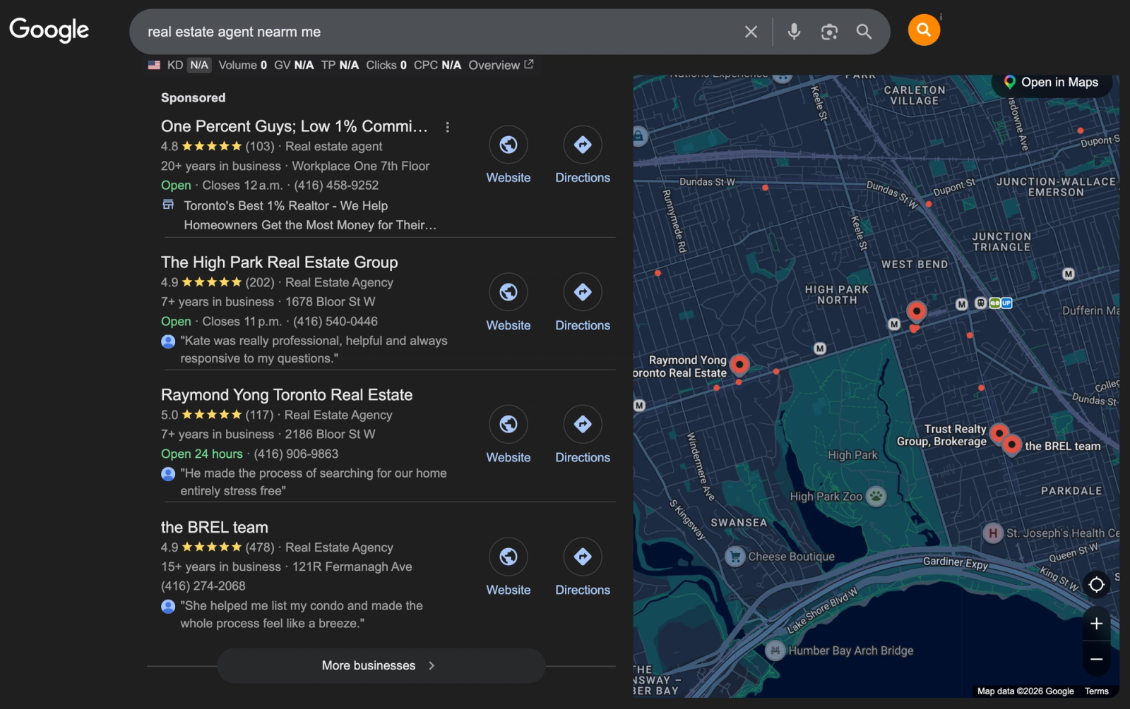
Task: Click Open in Maps button
Action: 1052,83
